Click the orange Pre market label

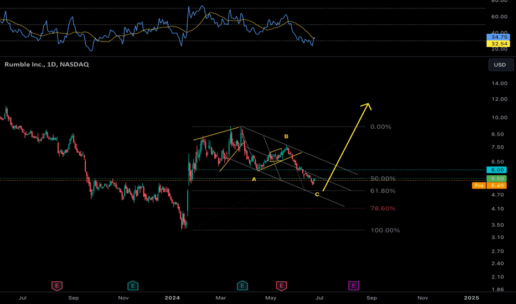(479, 186)
